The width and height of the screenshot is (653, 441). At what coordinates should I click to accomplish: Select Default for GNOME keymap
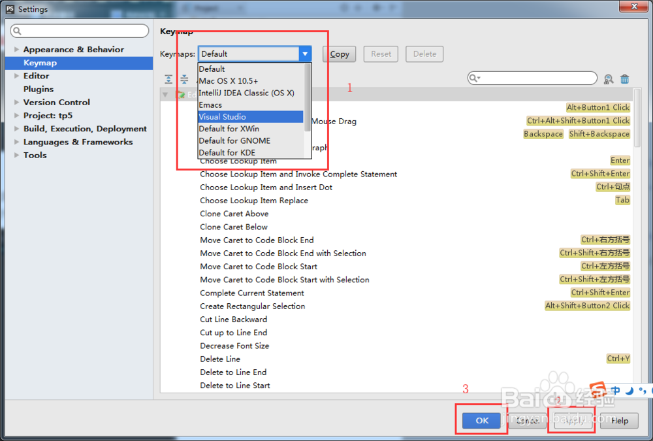pyautogui.click(x=251, y=141)
